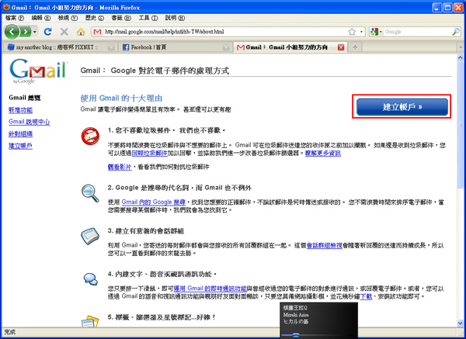This screenshot has width=466, height=339.
Task: Follow the 下載 voice and video link
Action: (x=366, y=296)
